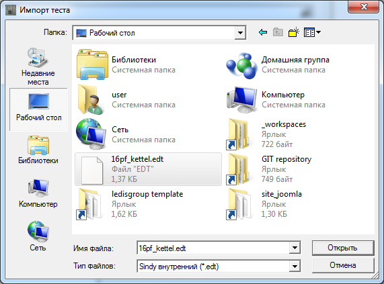The image size is (384, 284).
Task: Click the up one level folder icon
Action: coord(278,32)
